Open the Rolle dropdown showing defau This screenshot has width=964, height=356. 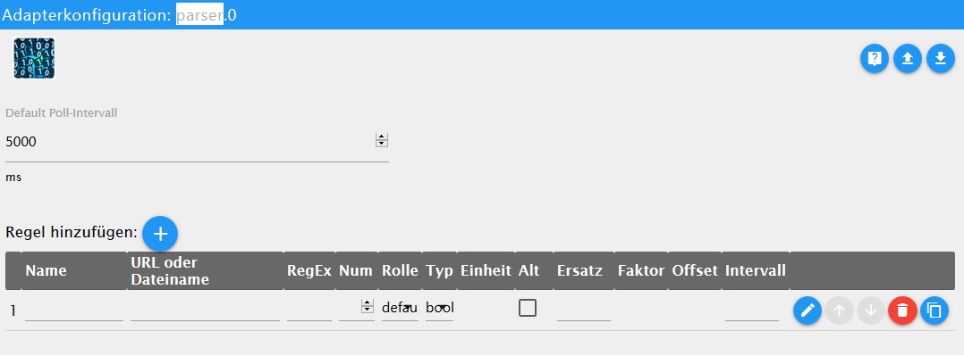click(x=400, y=308)
